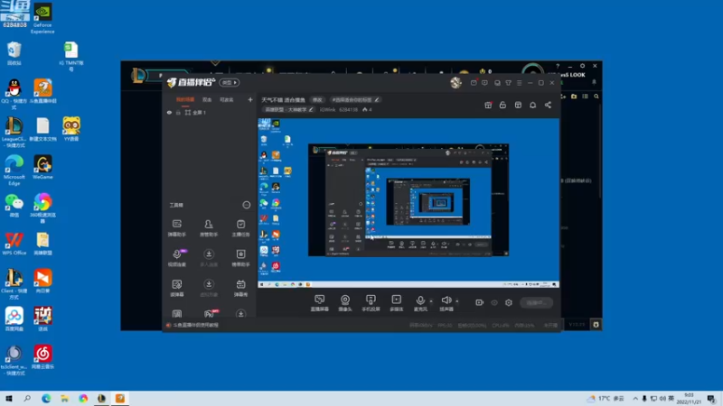
Task: Add a 多媒体 multimedia source
Action: tap(397, 303)
